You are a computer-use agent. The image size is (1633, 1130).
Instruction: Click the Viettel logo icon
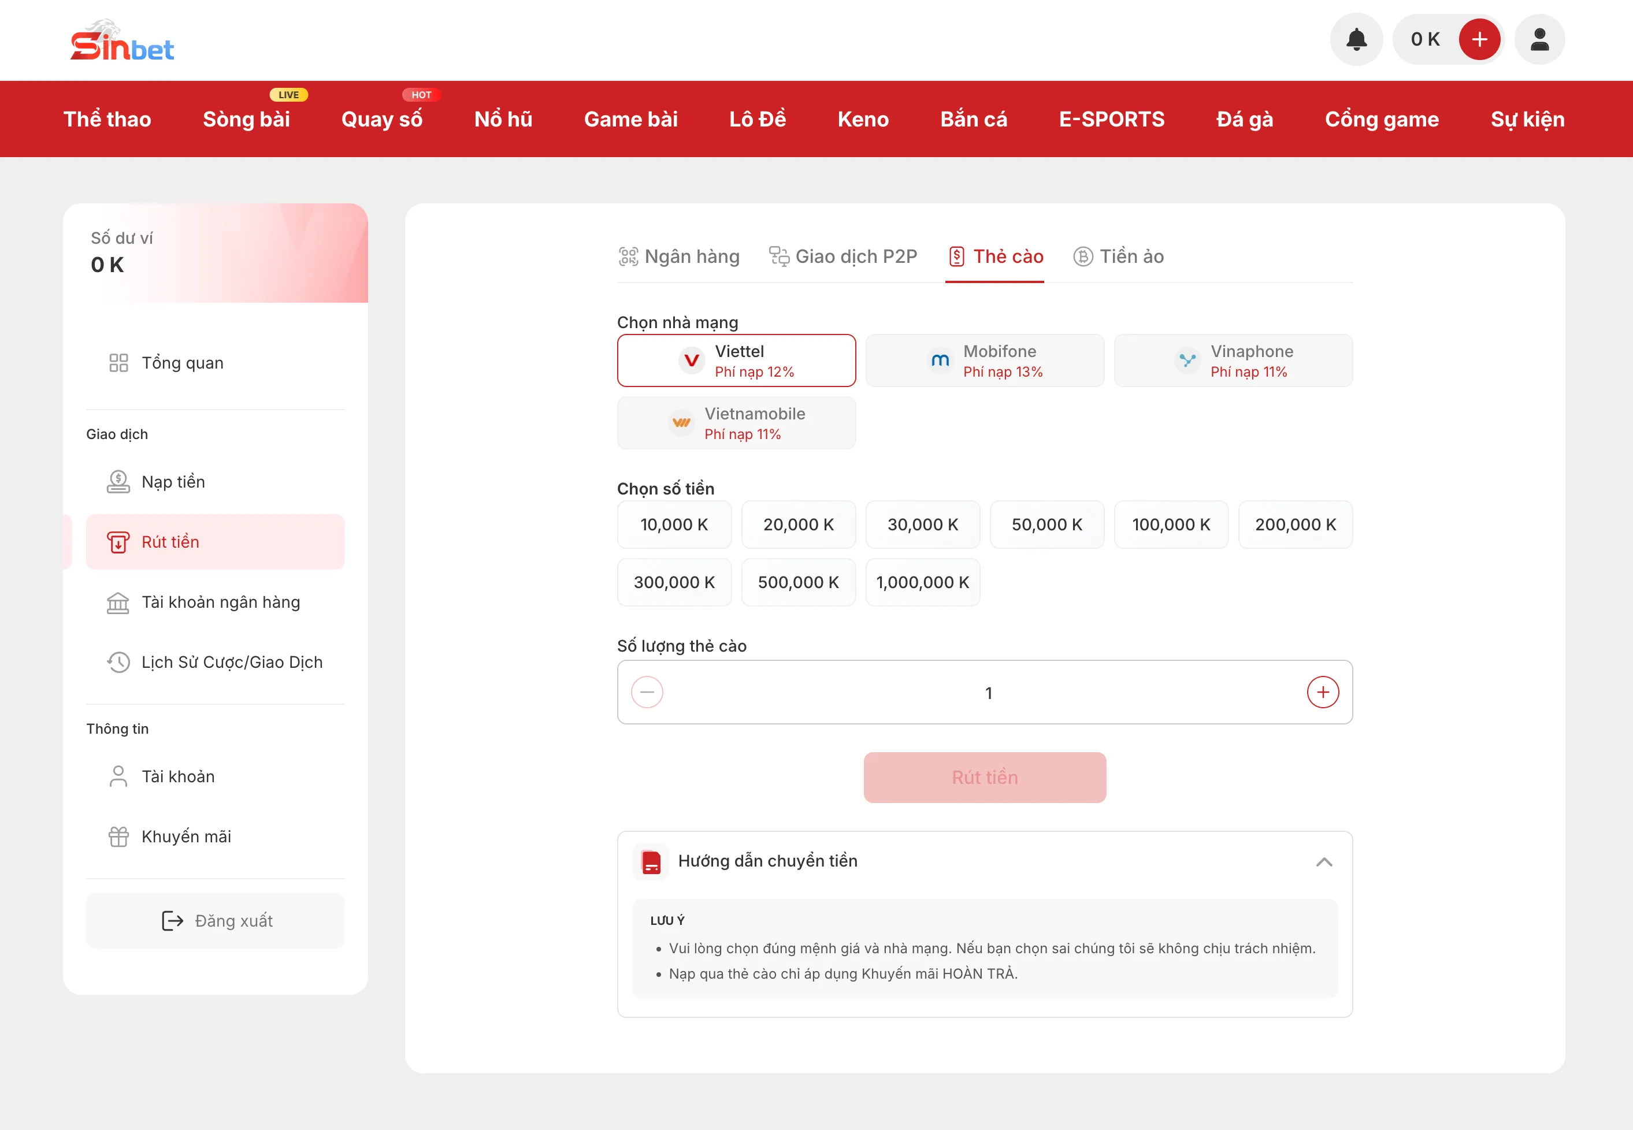point(692,361)
